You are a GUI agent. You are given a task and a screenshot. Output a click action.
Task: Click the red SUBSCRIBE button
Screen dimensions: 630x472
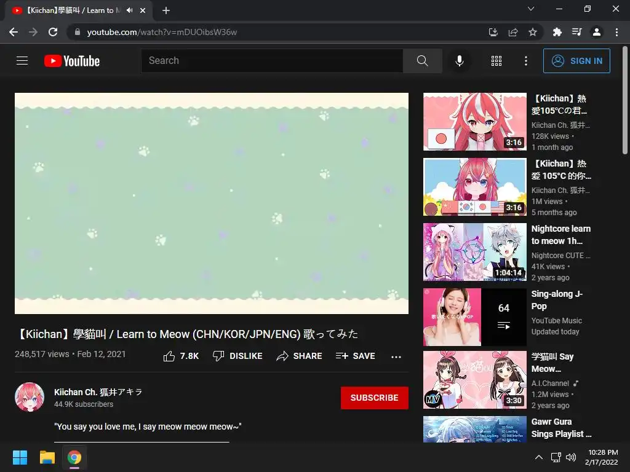click(375, 398)
